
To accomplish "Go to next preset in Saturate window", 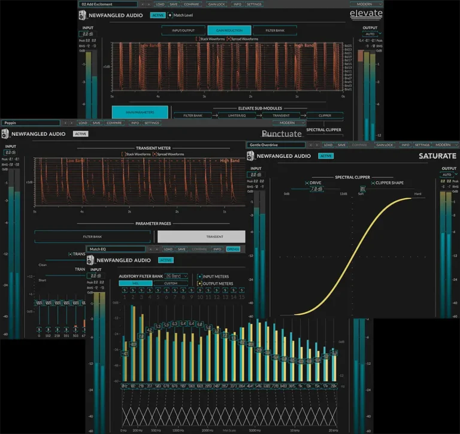I will [x=316, y=145].
